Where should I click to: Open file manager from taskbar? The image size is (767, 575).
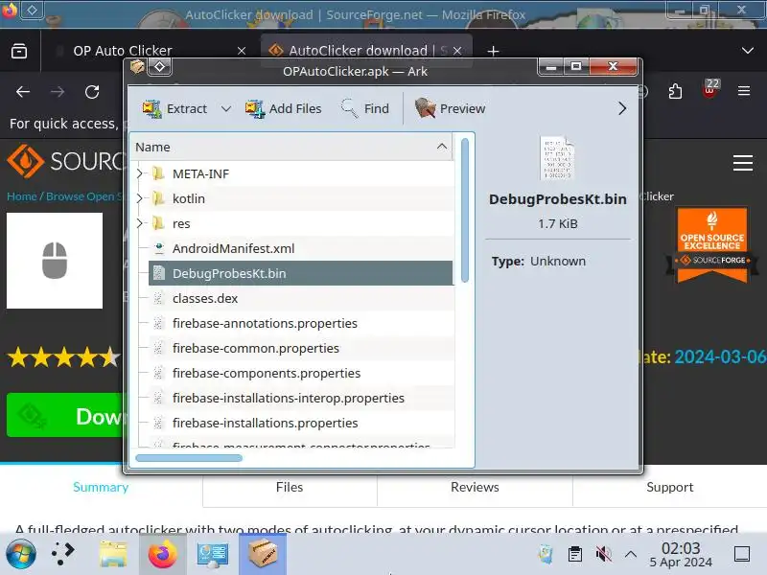point(113,554)
